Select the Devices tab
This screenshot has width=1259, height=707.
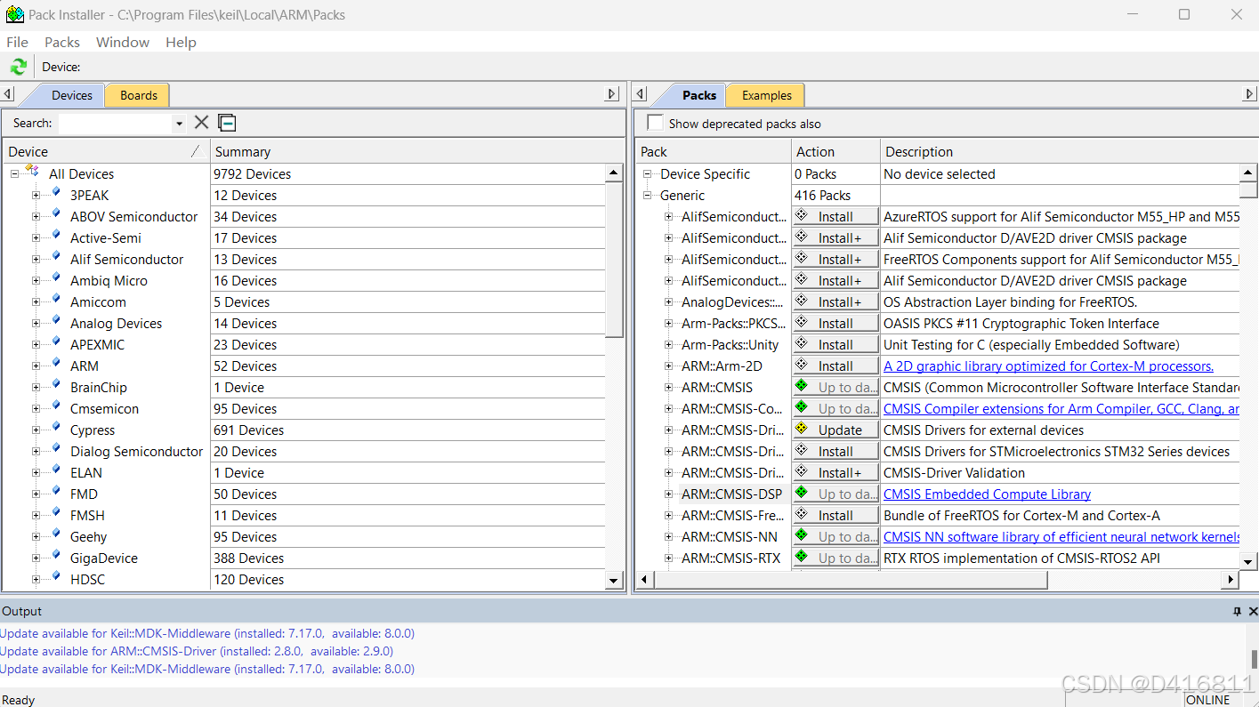click(71, 95)
